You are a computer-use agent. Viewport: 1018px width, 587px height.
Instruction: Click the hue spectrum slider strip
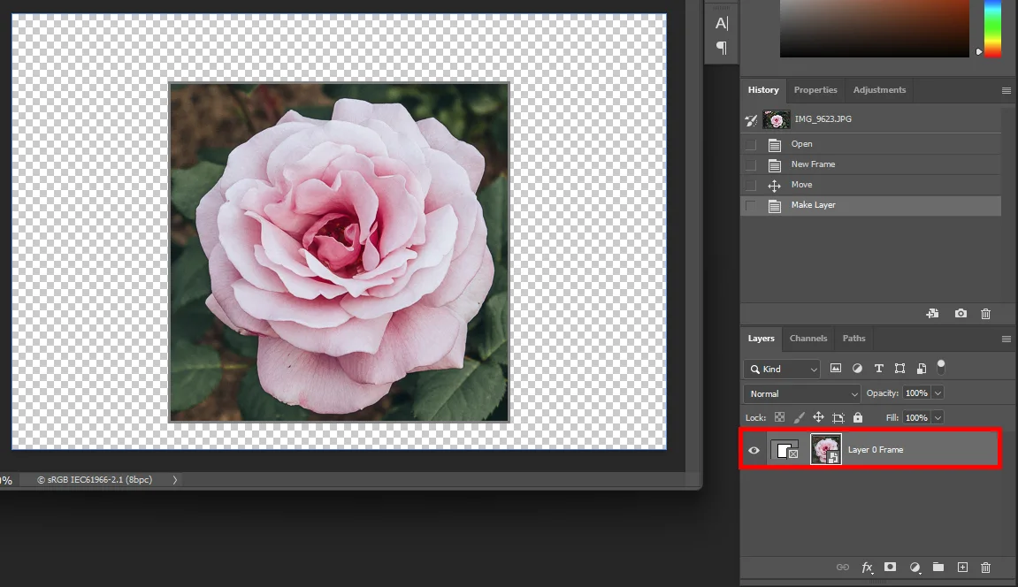[992, 28]
